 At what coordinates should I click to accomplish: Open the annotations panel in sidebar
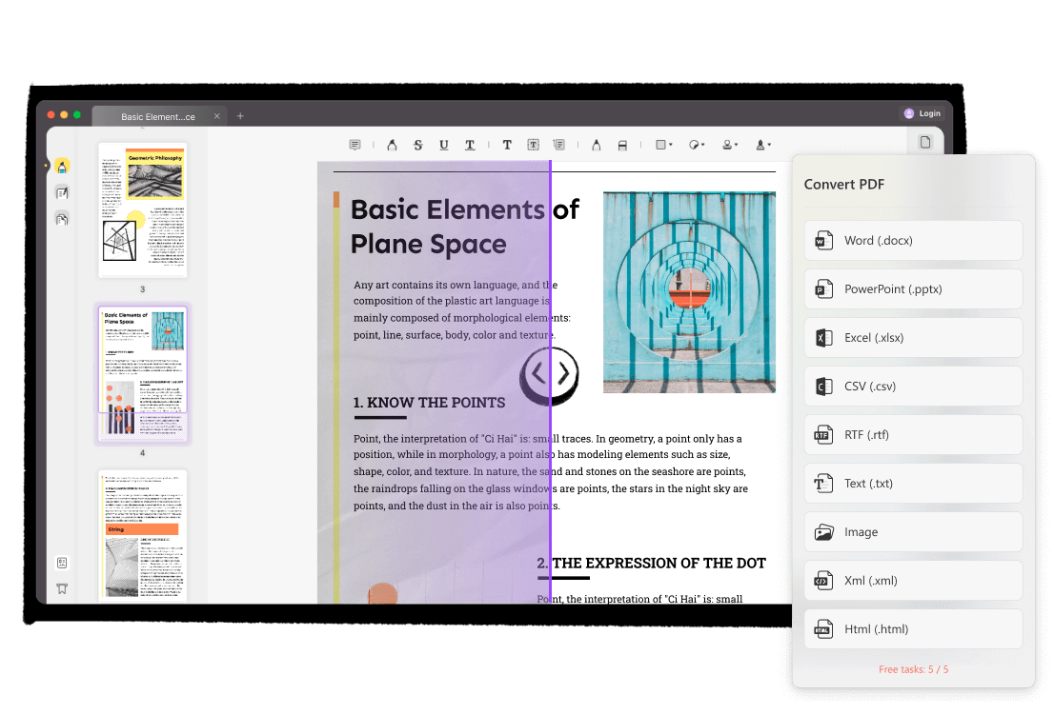[62, 192]
